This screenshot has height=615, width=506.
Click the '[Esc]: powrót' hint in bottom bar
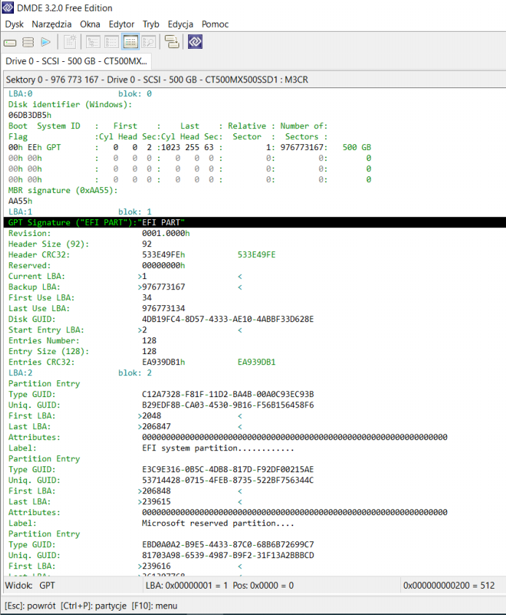30,606
